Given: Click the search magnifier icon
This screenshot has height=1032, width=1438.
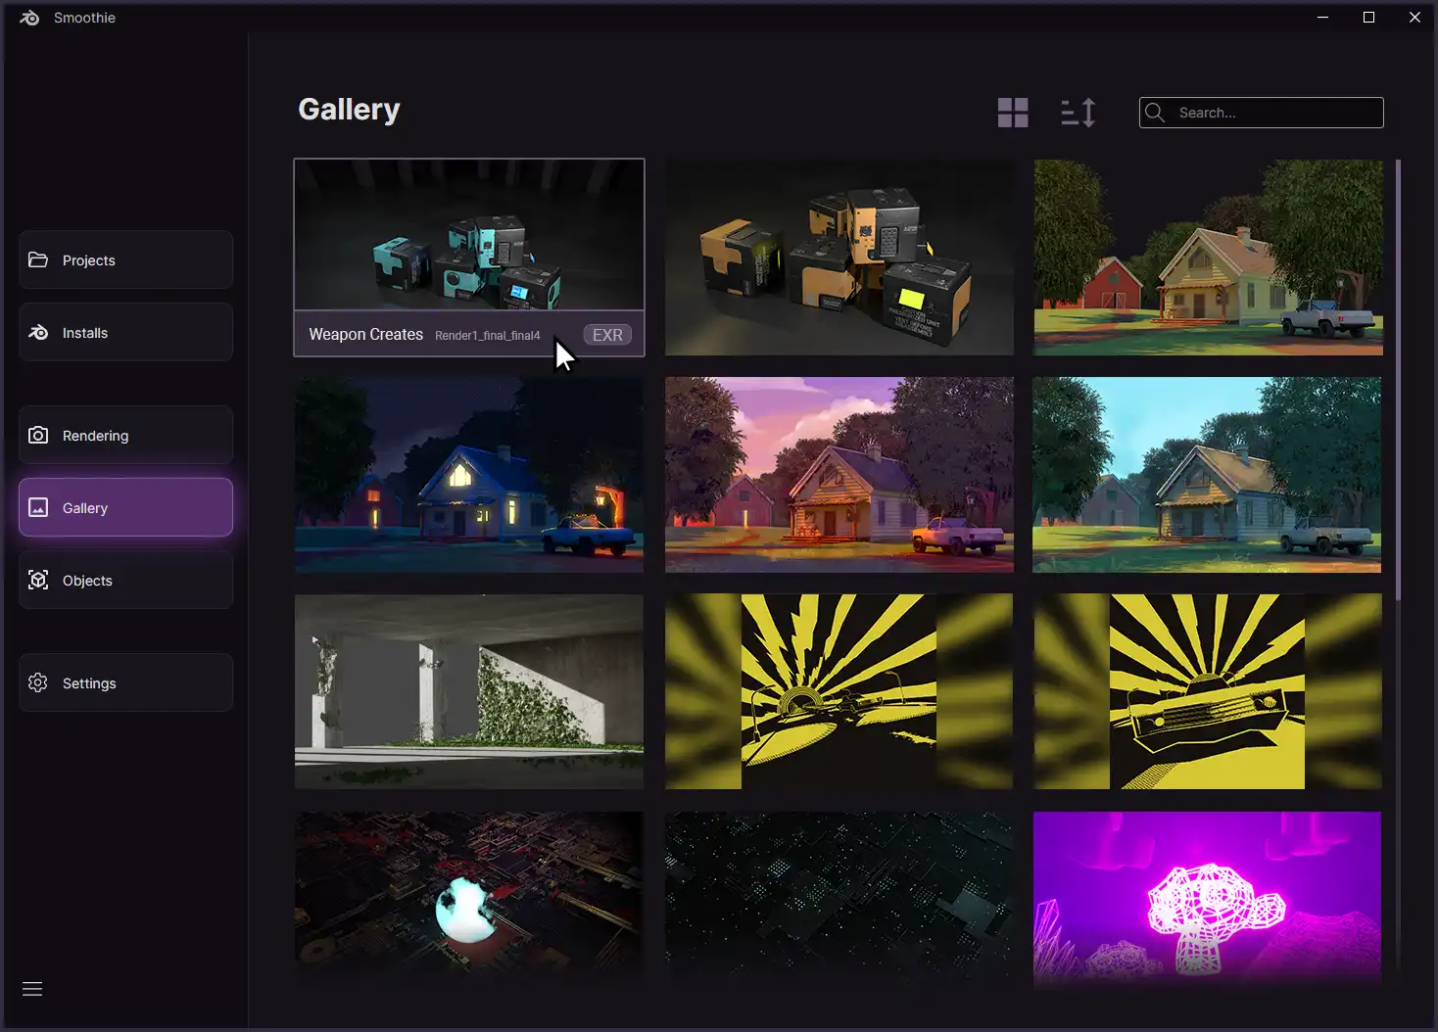Looking at the screenshot, I should click(1155, 113).
